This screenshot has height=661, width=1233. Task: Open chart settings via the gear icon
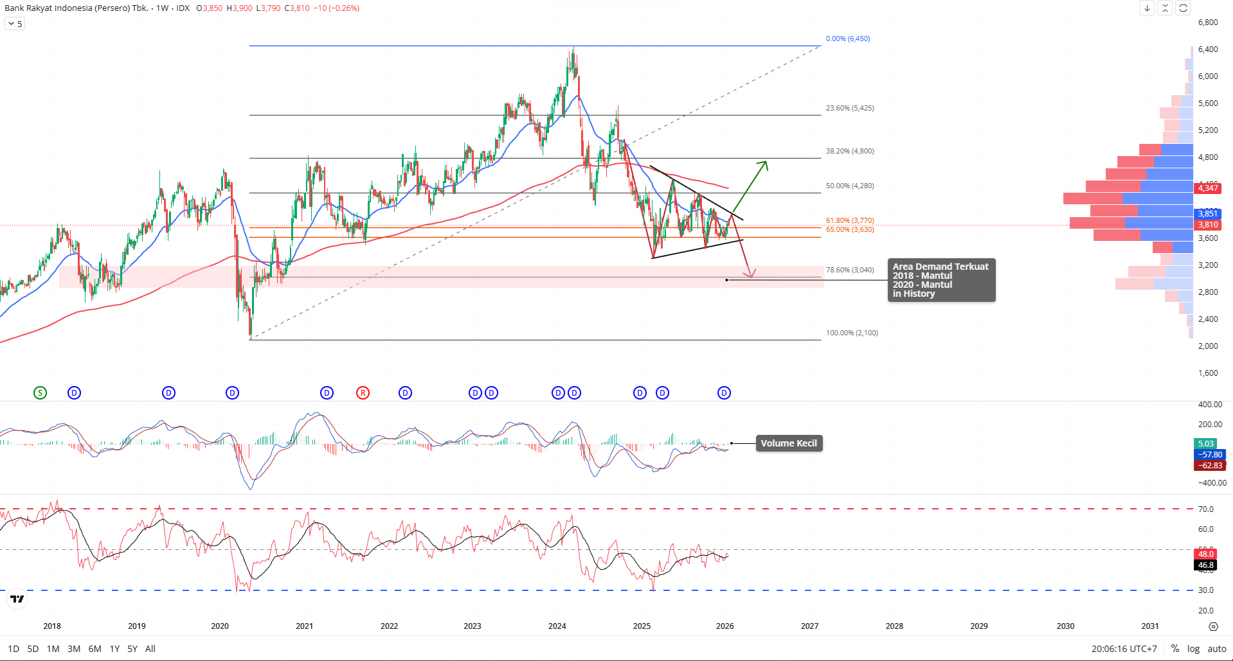pyautogui.click(x=1213, y=626)
